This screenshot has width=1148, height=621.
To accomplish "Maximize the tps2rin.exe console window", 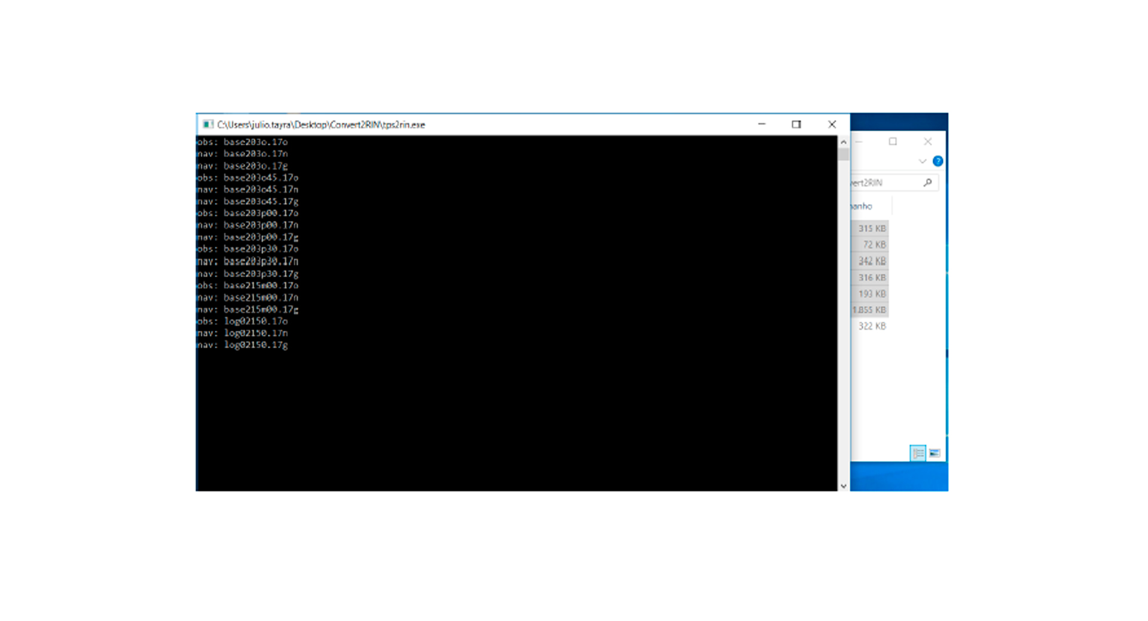I will tap(796, 124).
